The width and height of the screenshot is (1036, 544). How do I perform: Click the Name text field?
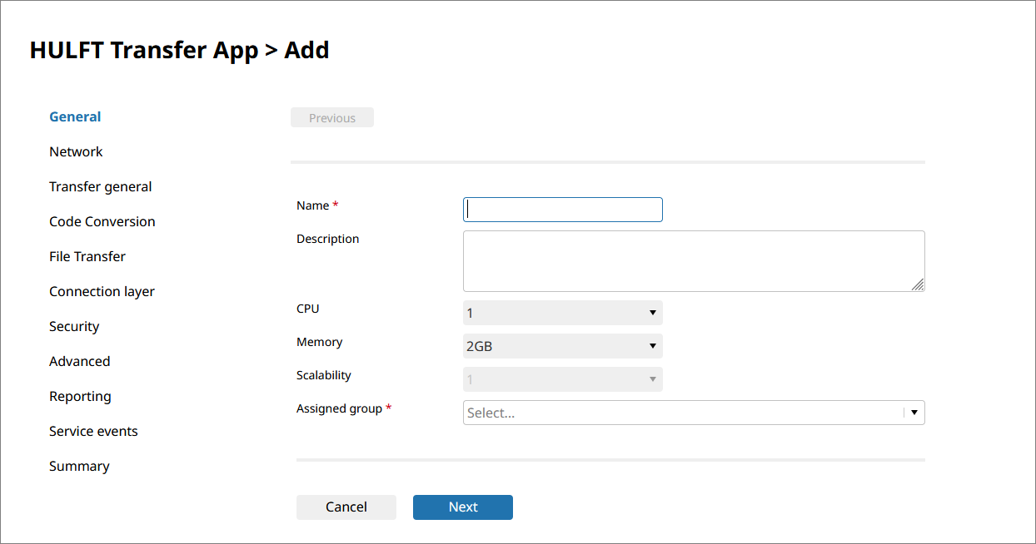coord(562,210)
